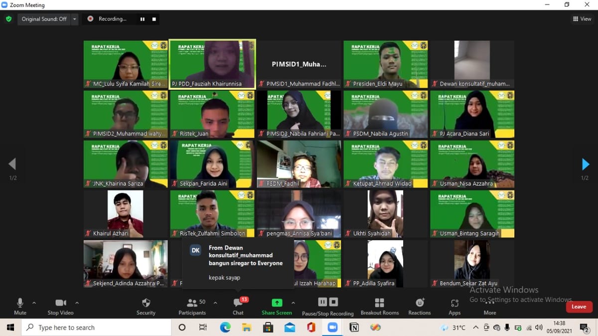Expand video options arrow beside Stop Video
The image size is (598, 336).
tap(77, 303)
